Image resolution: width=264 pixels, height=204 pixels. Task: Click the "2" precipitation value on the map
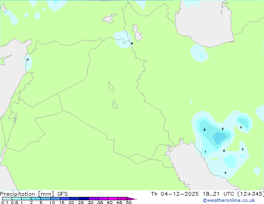coord(204,130)
